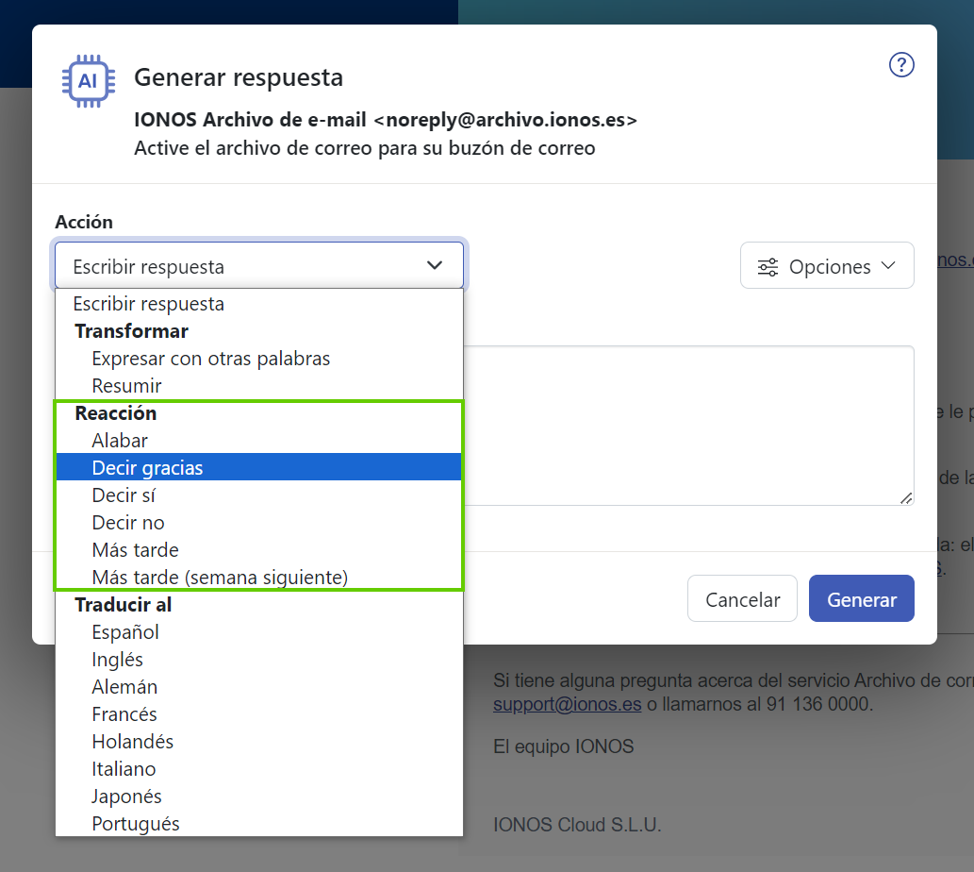Viewport: 974px width, 872px height.
Task: Click the sender noreply@archivo.ionos.es line
Action: 386,119
